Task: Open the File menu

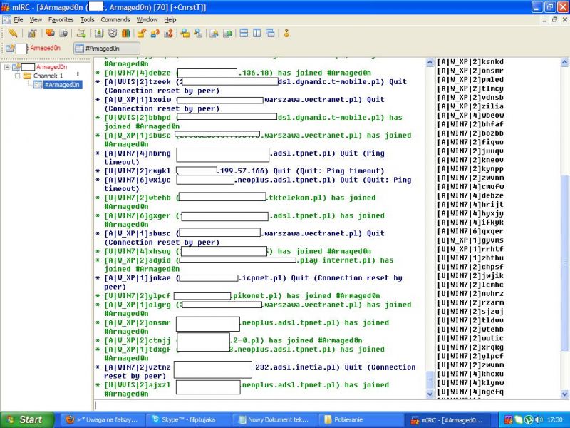Action: (19, 20)
